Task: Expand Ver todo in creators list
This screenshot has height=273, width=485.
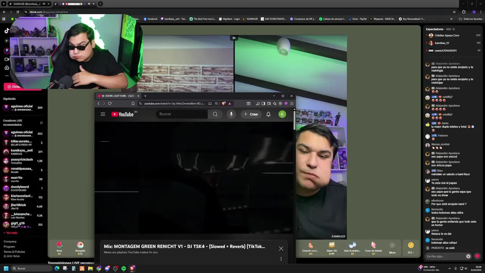Action: point(10,233)
